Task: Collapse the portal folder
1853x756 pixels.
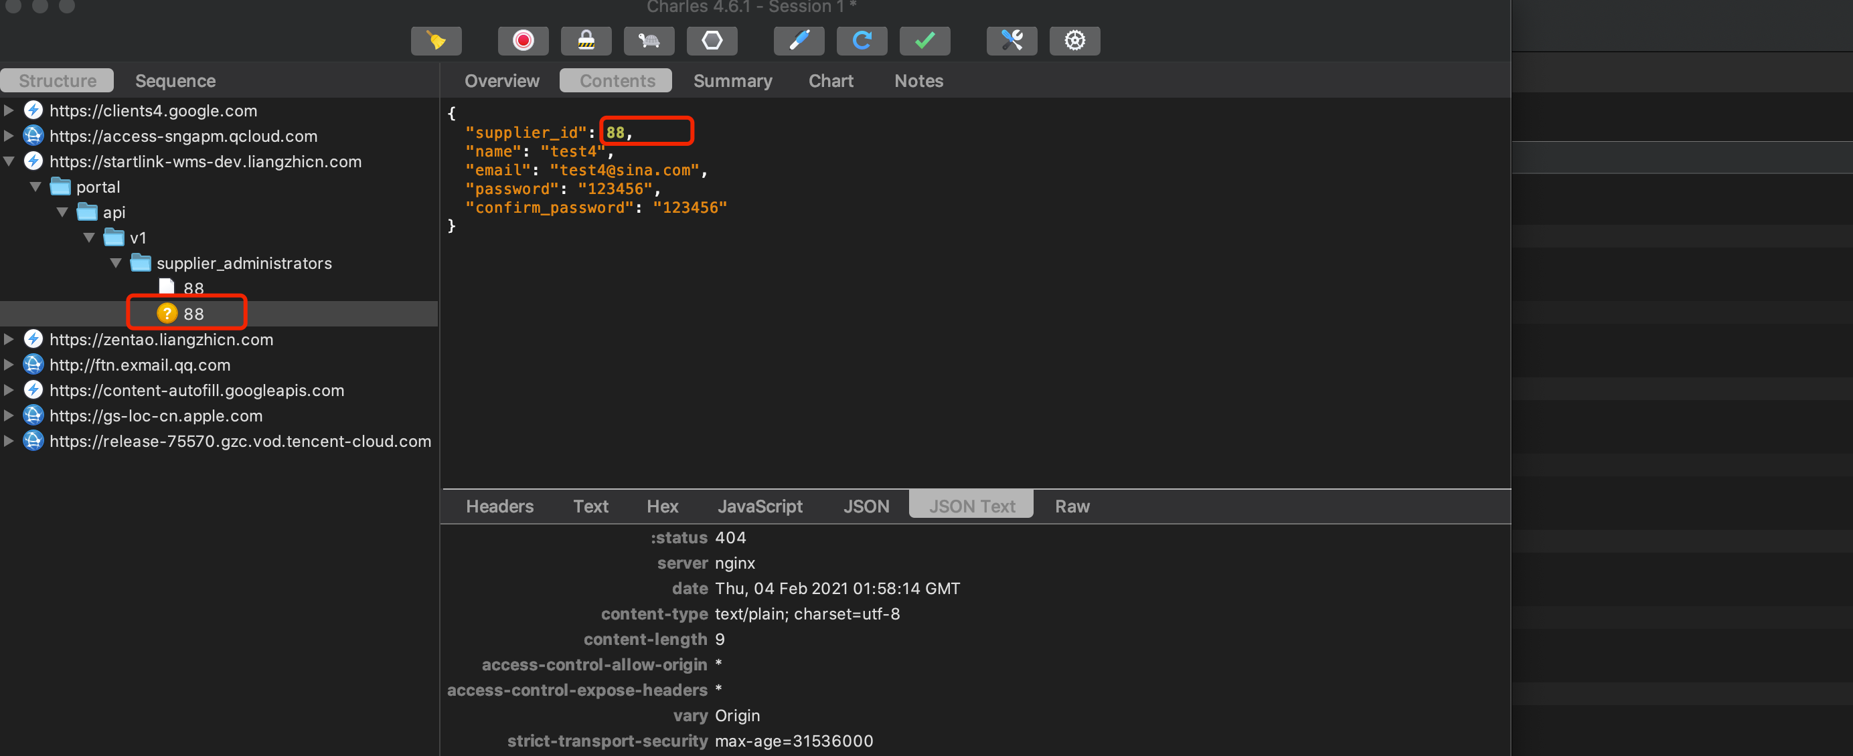Action: [35, 186]
